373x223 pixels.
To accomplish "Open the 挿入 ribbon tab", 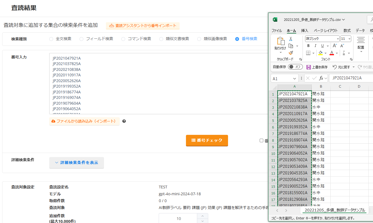I will pyautogui.click(x=305, y=30).
